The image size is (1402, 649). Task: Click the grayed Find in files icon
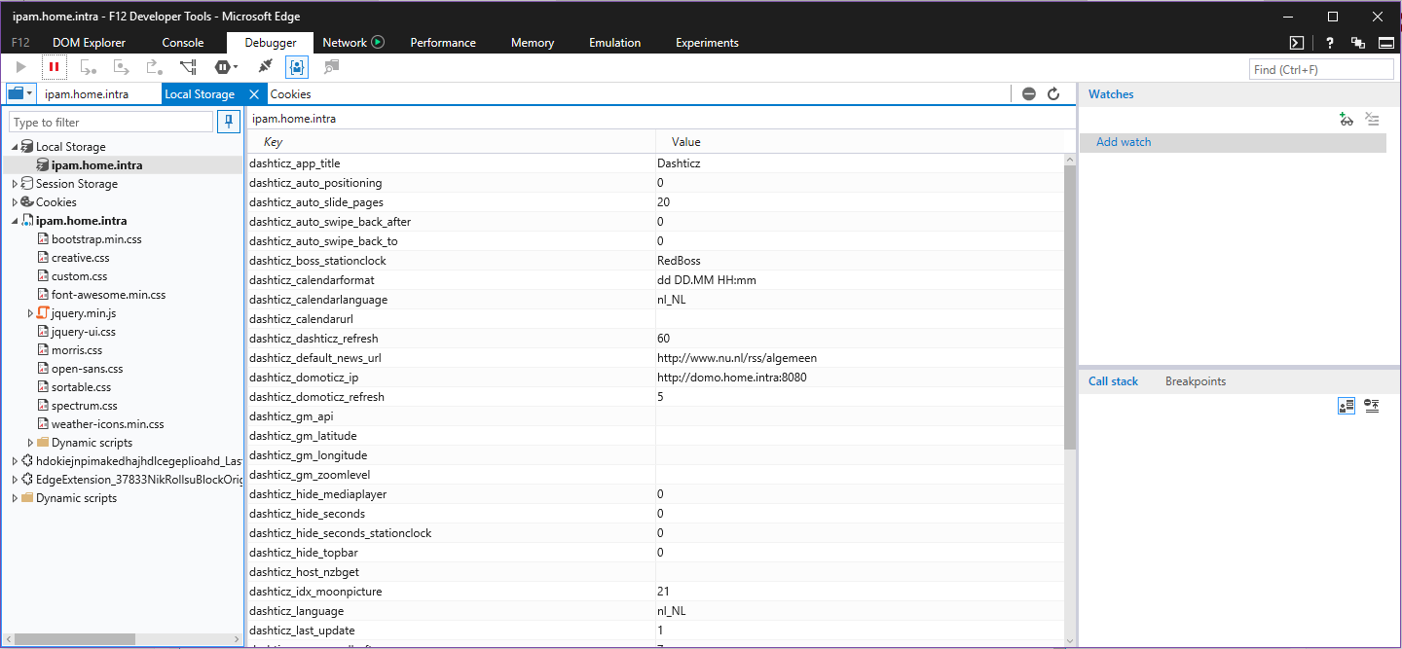tap(332, 67)
